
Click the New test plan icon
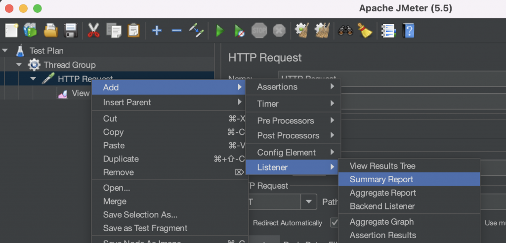11,31
